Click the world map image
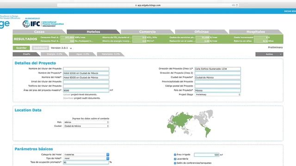 (191, 124)
